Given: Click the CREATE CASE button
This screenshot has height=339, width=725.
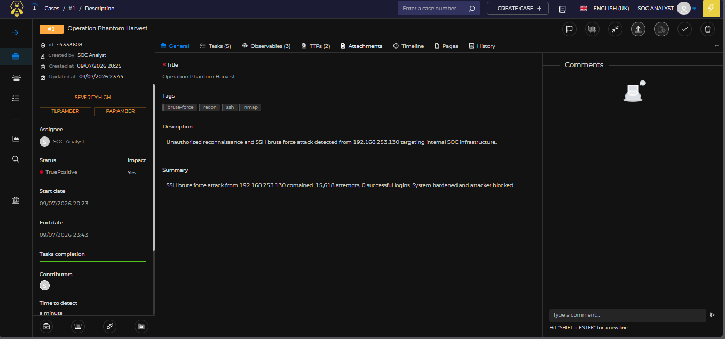Looking at the screenshot, I should click(518, 9).
